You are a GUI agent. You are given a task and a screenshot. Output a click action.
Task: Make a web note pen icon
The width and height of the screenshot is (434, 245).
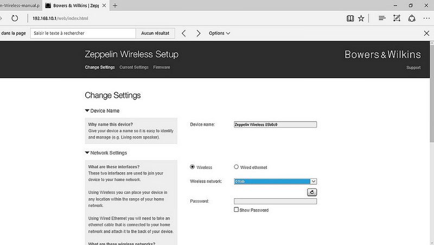point(397,18)
